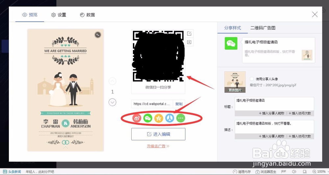This screenshot has width=329, height=175.
Task: Click edit icon beside the QR code
Action: click(x=189, y=34)
